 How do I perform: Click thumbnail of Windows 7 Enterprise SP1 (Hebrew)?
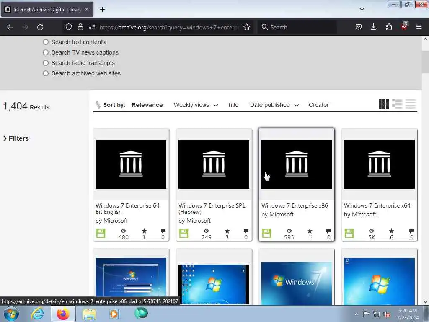214,164
